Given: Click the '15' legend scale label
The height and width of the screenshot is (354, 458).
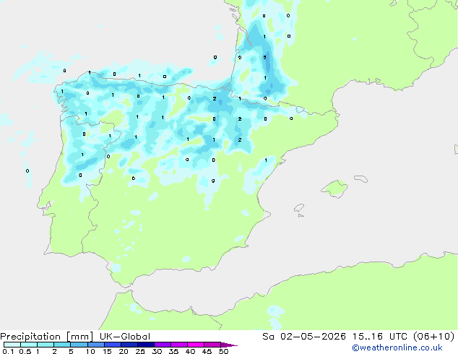Looking at the screenshot, I should 107,351.
